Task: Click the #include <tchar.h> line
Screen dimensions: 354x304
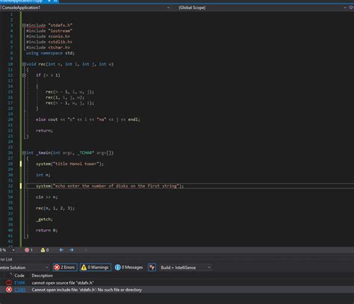Action: [x=48, y=47]
